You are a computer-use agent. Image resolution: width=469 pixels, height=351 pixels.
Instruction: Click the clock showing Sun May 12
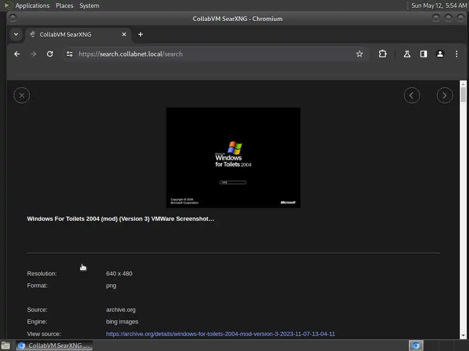[x=439, y=5]
